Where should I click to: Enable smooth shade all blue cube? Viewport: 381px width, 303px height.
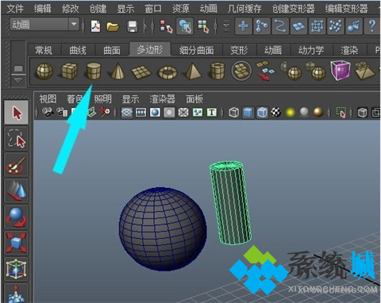[x=248, y=113]
